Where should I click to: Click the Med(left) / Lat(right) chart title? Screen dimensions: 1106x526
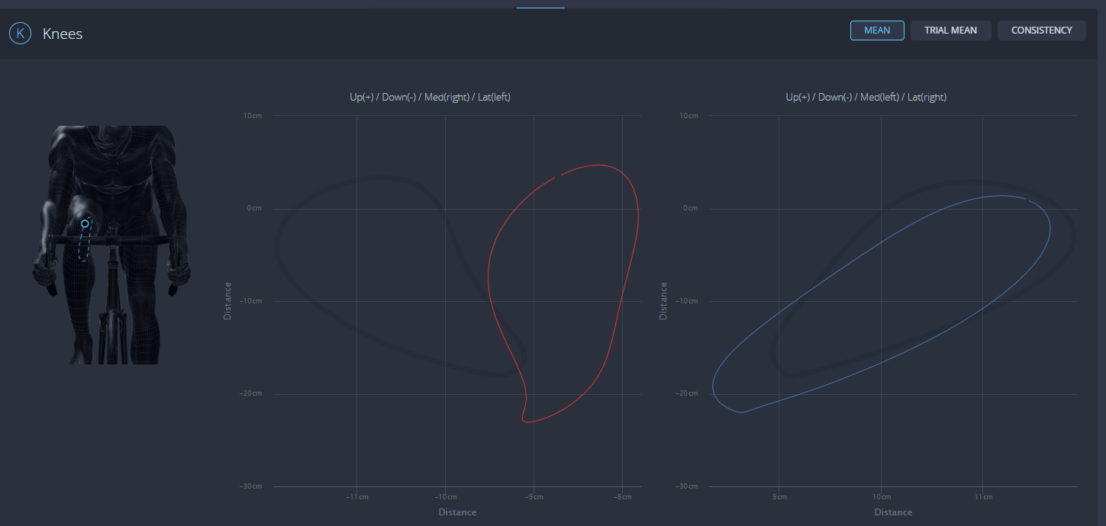click(866, 97)
